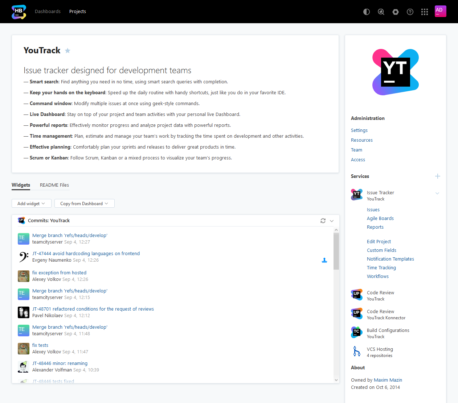This screenshot has height=403, width=458.
Task: Click teamcityserver avatar for Sep 4, 12:27 commit
Action: pos(24,239)
